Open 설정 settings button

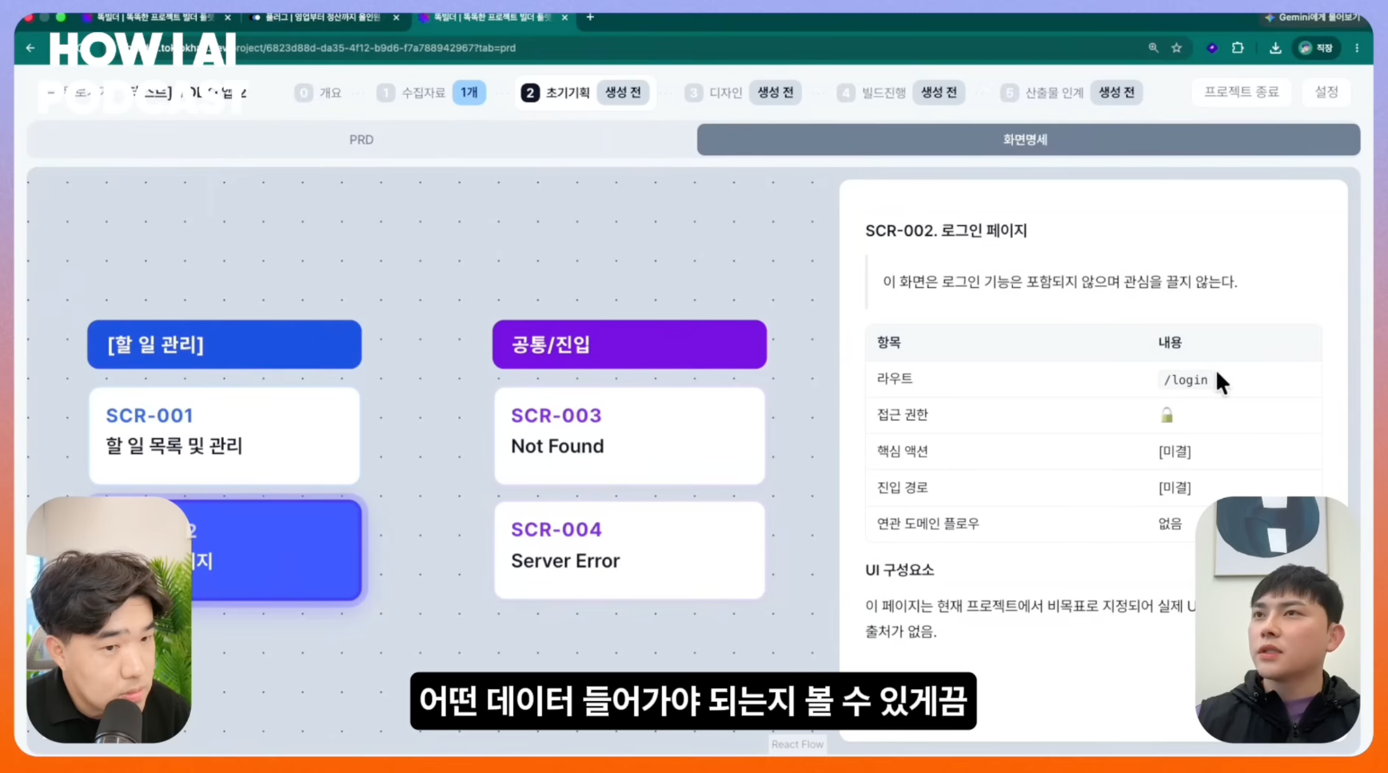tap(1326, 92)
